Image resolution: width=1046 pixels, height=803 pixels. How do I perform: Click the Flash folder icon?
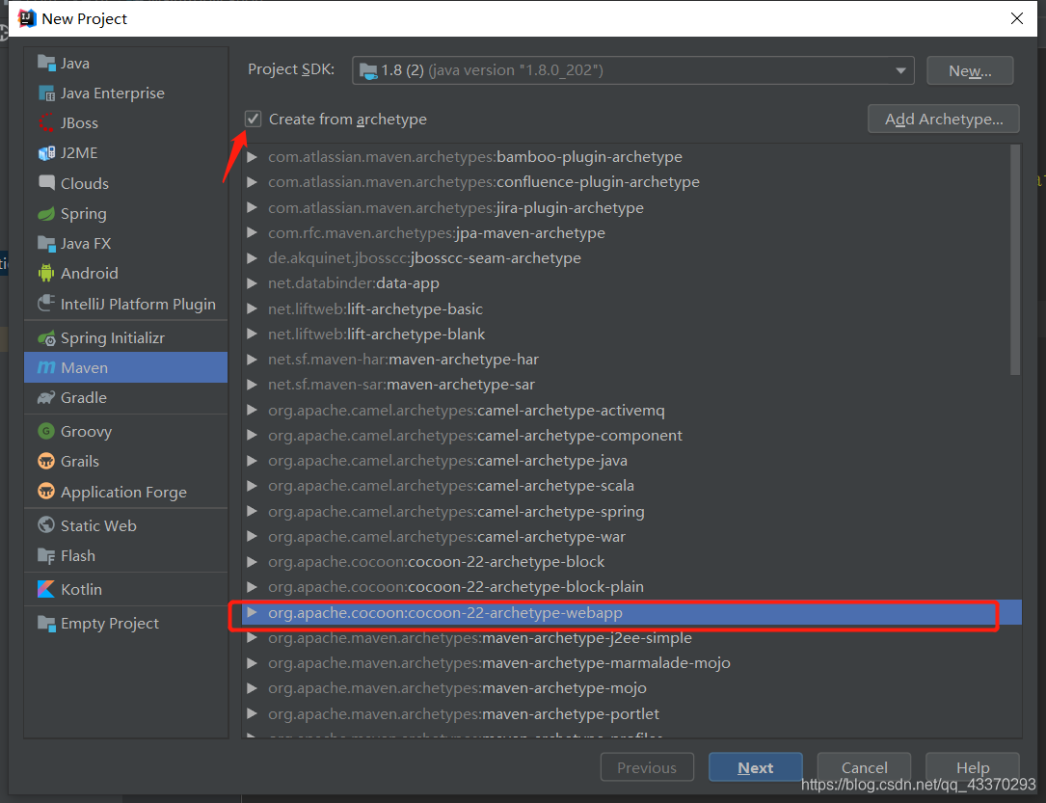click(46, 555)
